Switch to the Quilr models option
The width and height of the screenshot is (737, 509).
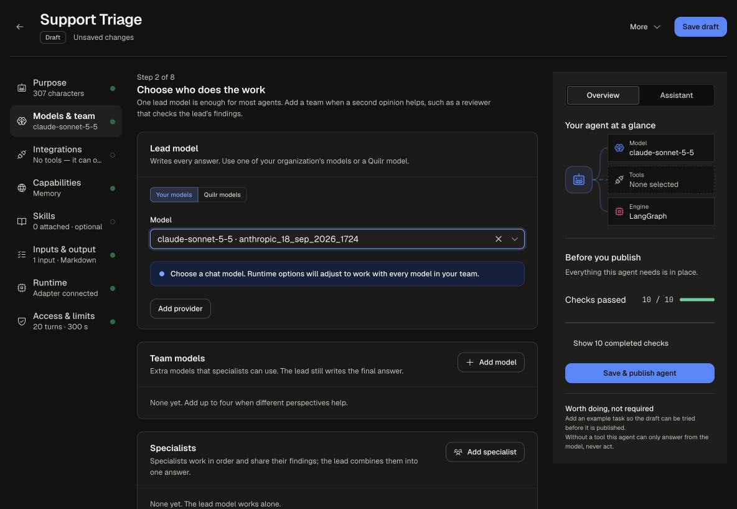(x=222, y=195)
